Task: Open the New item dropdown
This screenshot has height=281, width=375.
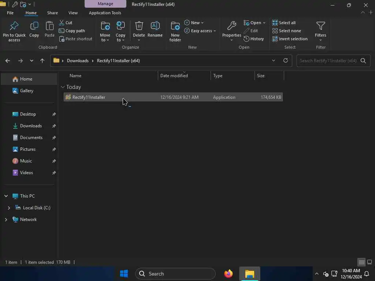Action: point(194,23)
